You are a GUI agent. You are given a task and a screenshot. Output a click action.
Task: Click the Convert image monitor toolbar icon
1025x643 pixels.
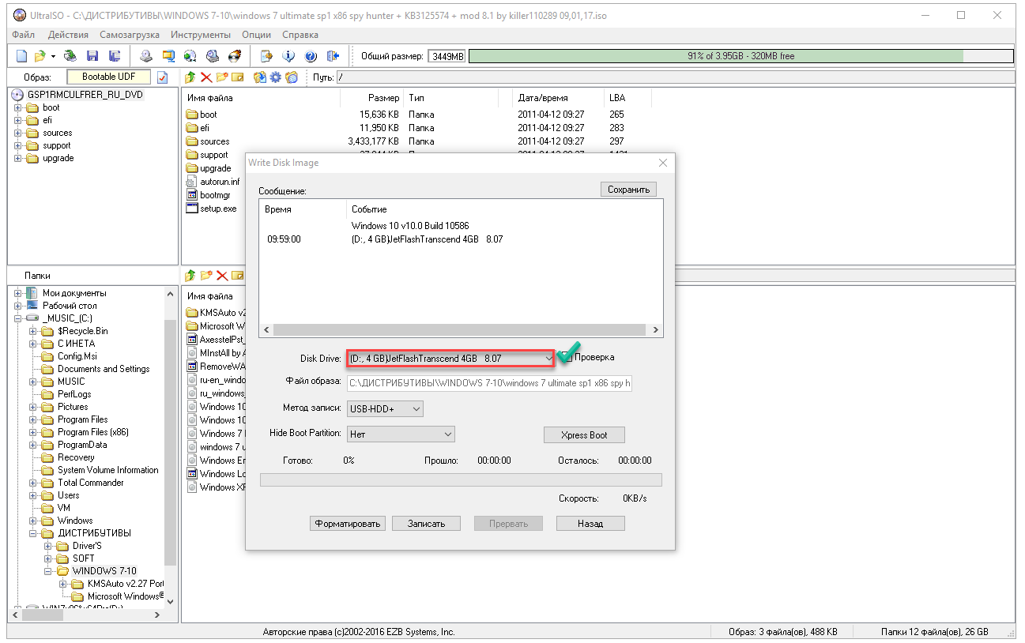coord(168,56)
